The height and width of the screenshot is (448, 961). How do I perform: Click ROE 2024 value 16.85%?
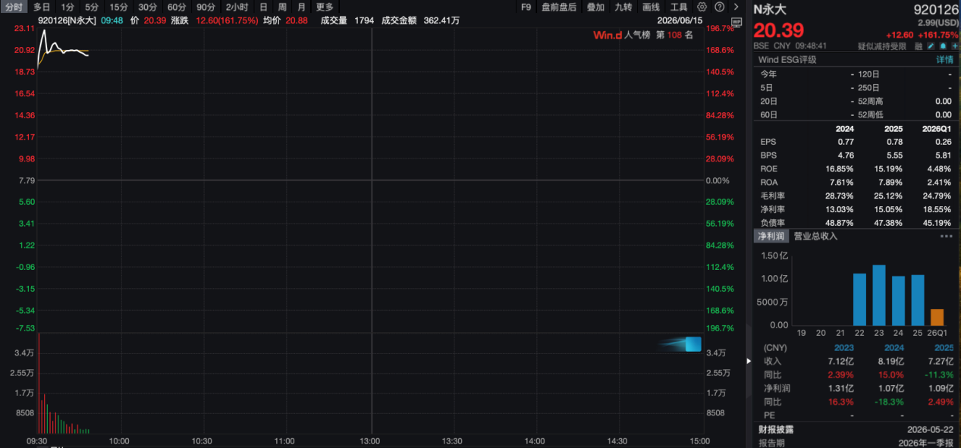click(840, 169)
